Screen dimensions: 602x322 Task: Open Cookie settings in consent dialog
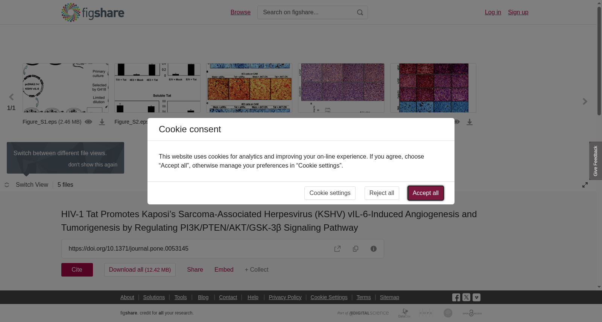330,193
